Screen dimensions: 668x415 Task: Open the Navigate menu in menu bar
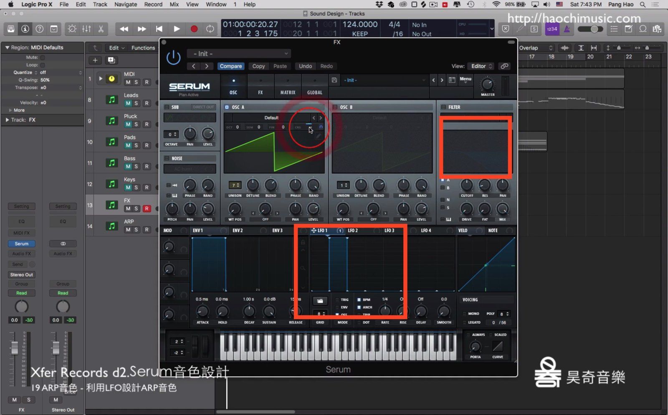click(126, 4)
